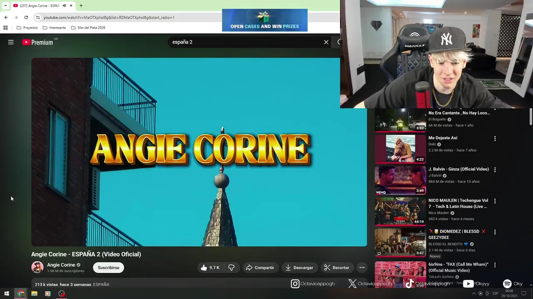Open the Windows notification center icon
The height and width of the screenshot is (299, 533).
pyautogui.click(x=524, y=294)
